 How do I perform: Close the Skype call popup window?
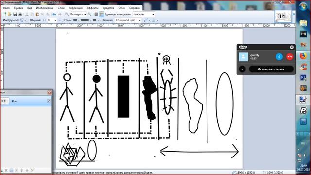click(292, 47)
